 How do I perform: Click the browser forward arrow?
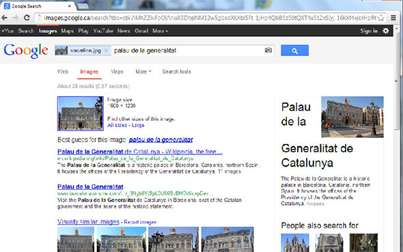click(16, 18)
